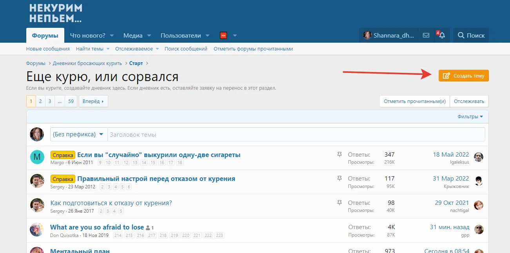Image resolution: width=510 pixels, height=253 pixels.
Task: Click the Отслеживать button
Action: 469,101
